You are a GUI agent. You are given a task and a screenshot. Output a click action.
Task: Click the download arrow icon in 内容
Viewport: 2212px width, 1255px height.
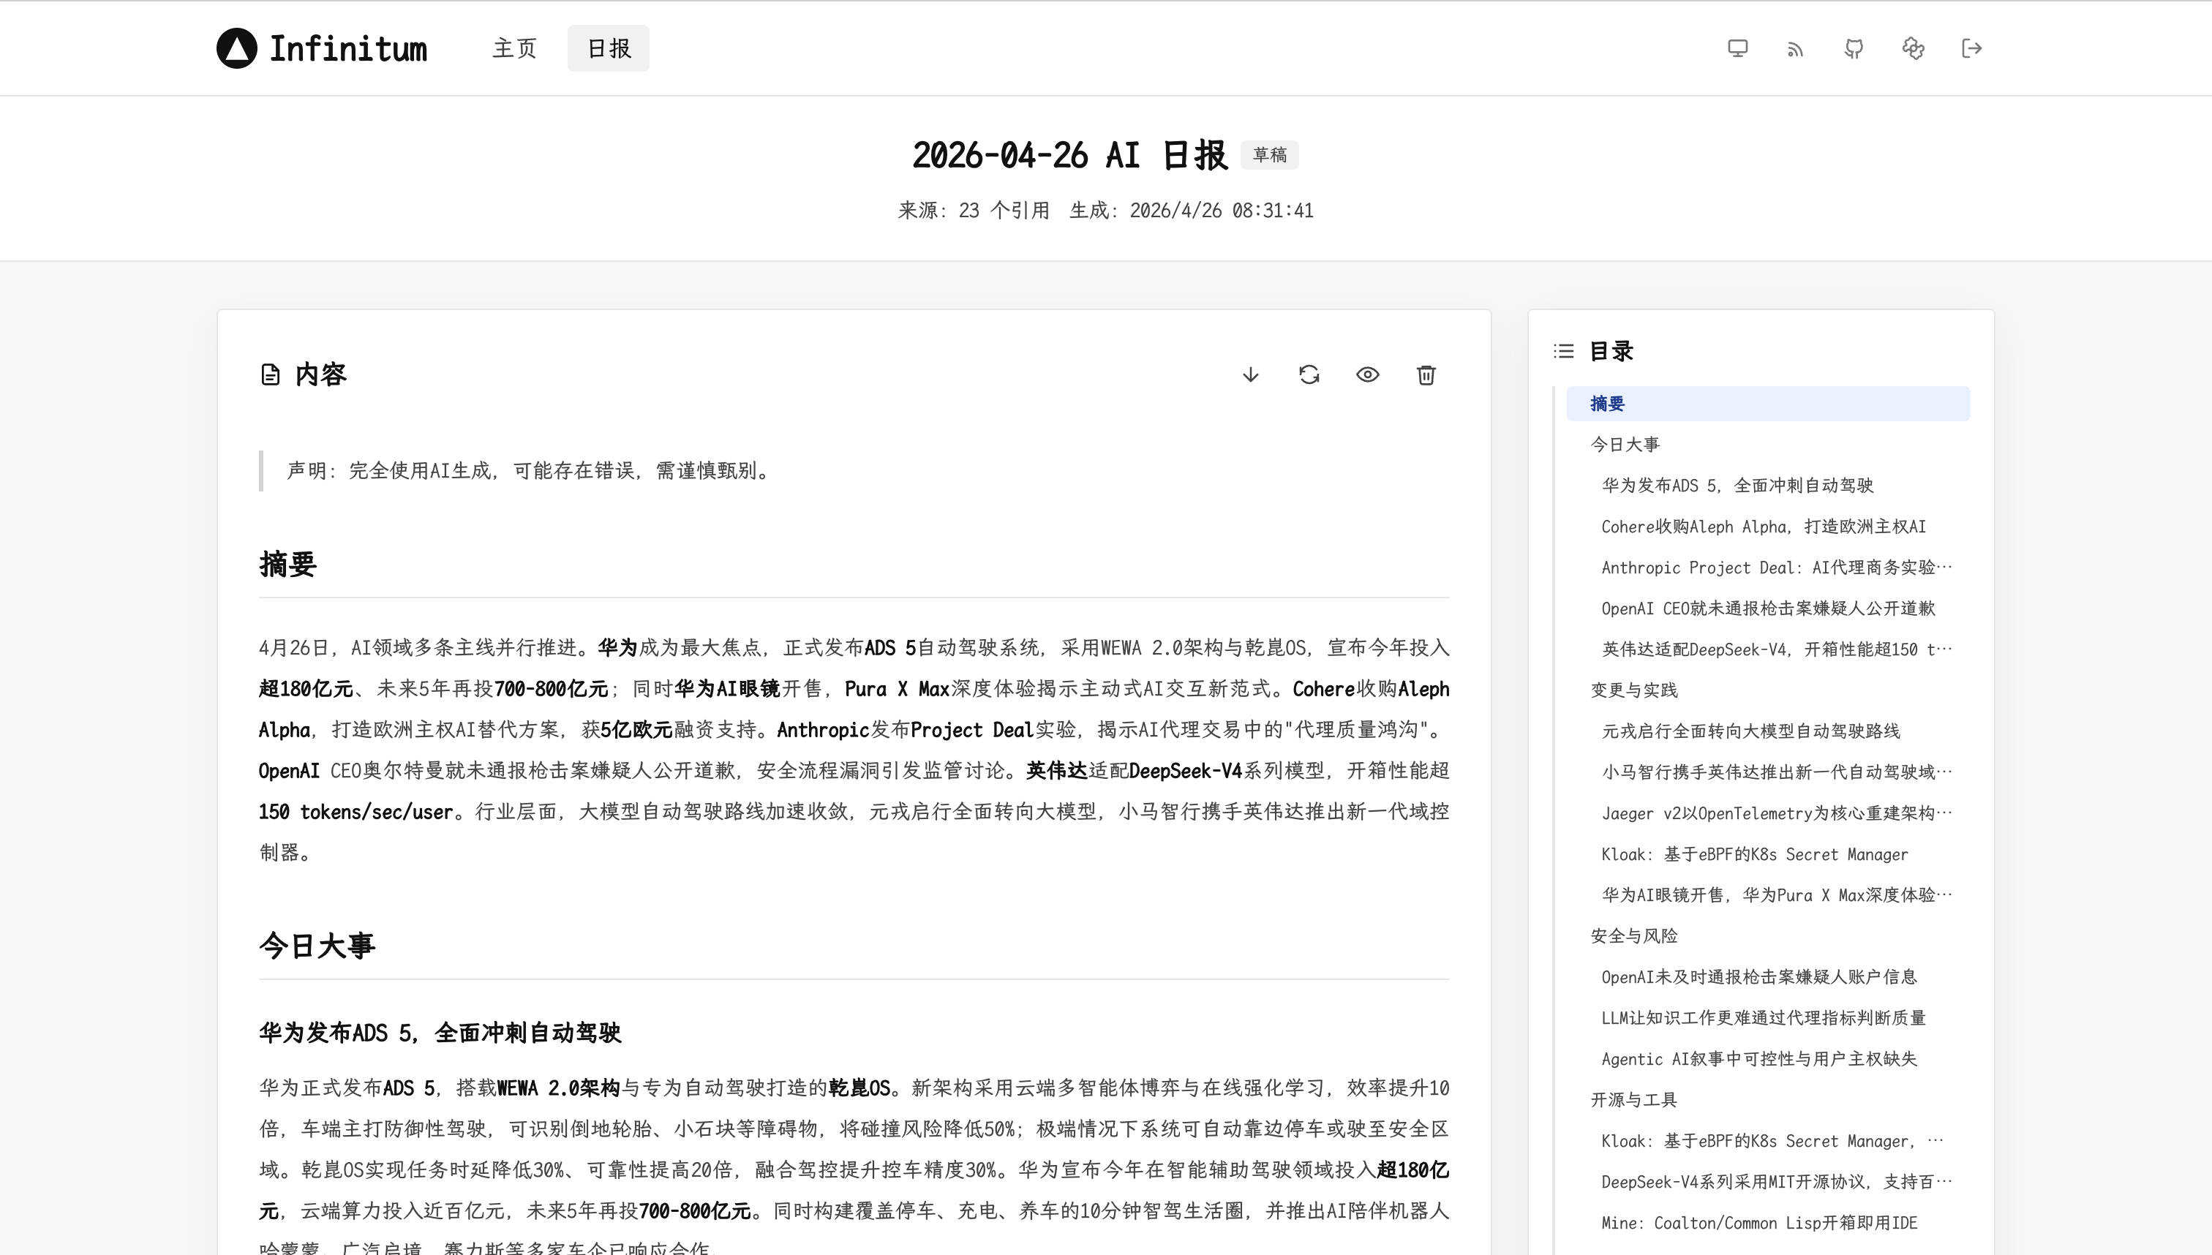click(x=1251, y=375)
